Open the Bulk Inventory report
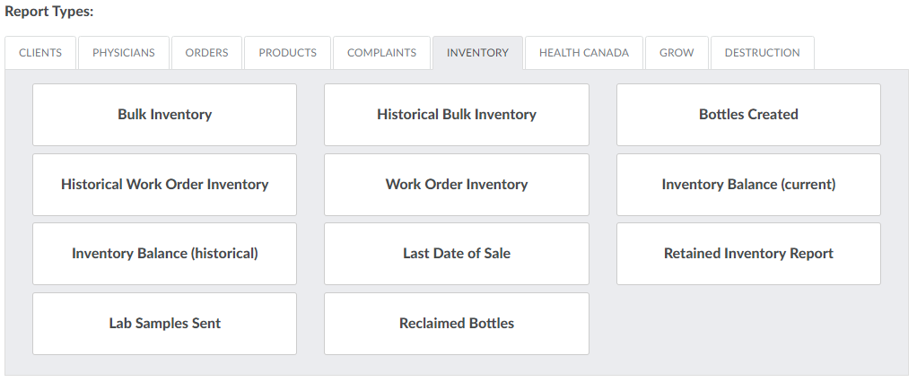This screenshot has height=382, width=917. pos(165,115)
